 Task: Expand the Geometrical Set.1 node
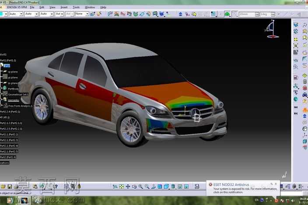click(1, 94)
